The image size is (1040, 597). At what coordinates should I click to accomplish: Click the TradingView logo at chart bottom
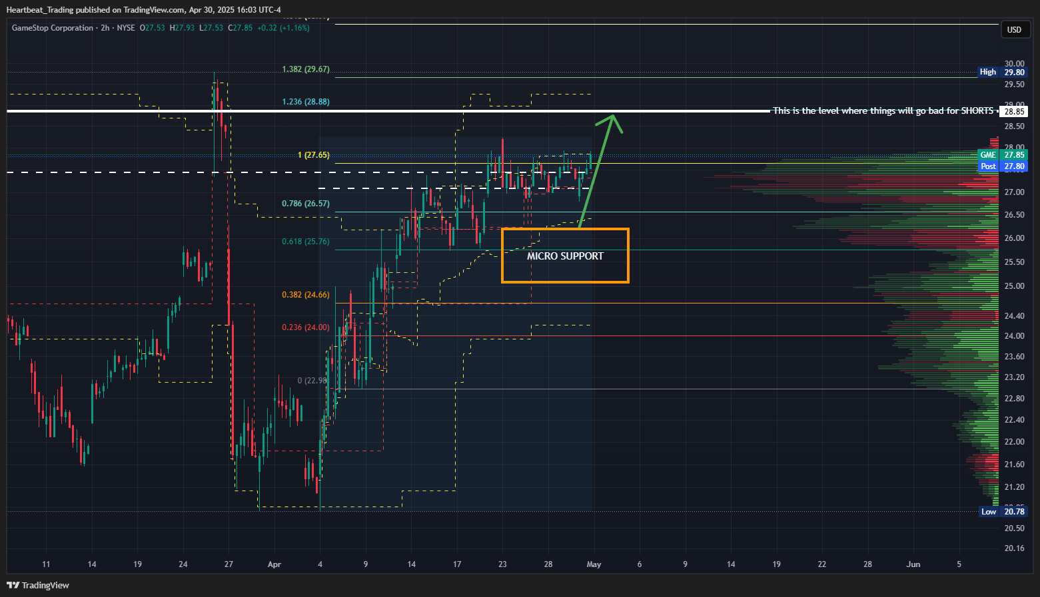[38, 585]
